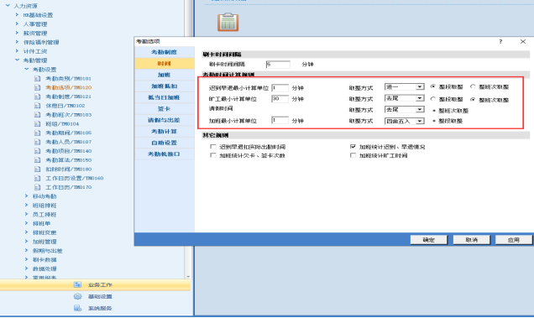The image size is (534, 318).
Task: Click the document icon beside 考勤项目/TM0140
Action: [38, 151]
